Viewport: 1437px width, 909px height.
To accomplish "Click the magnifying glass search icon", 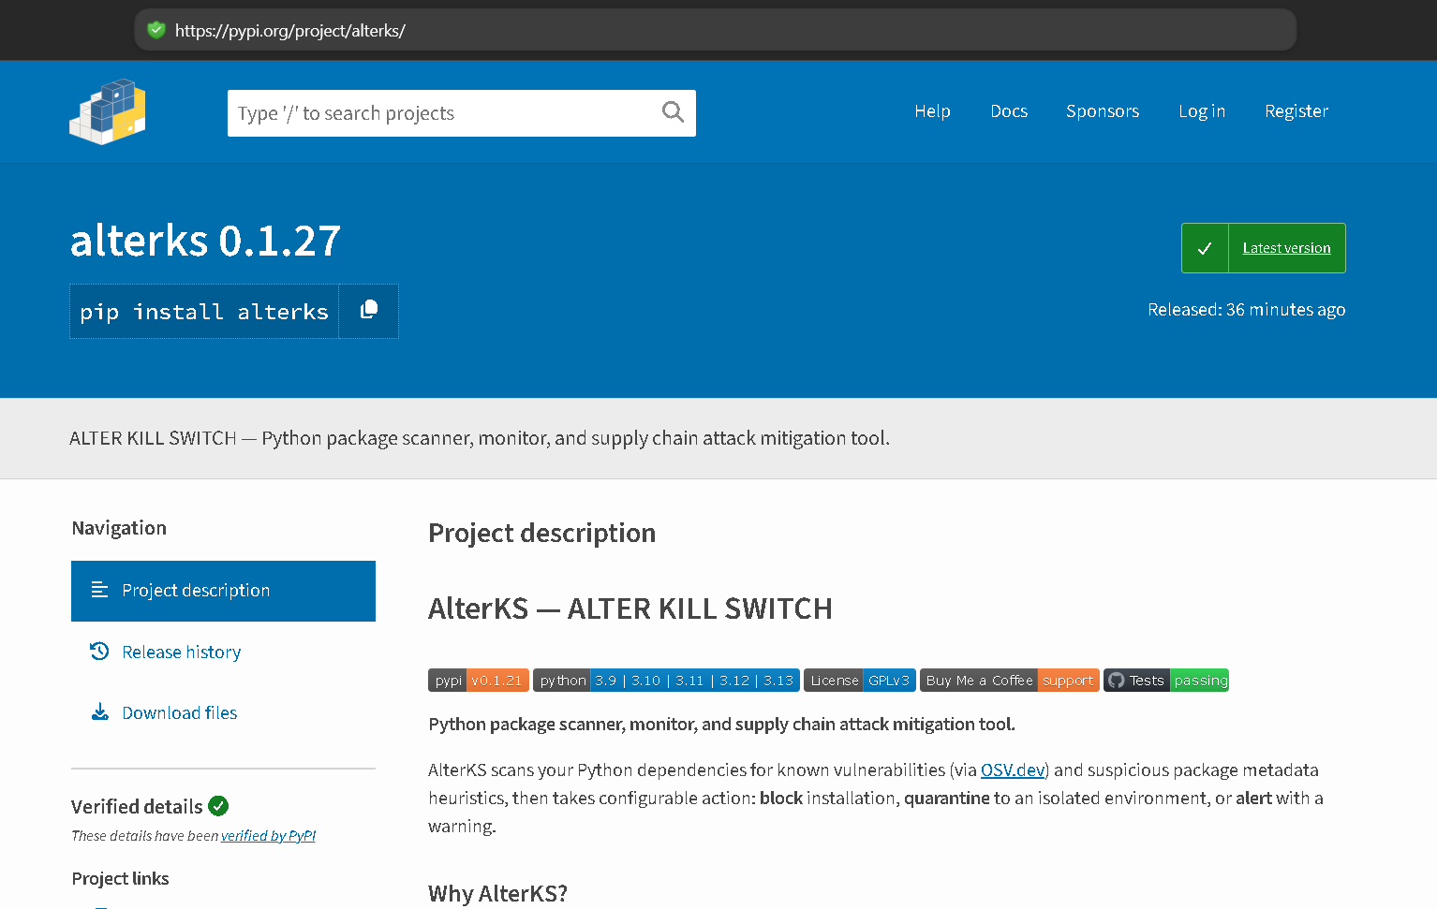I will pyautogui.click(x=673, y=111).
